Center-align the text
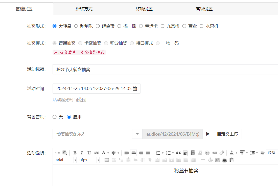Viewport: 278px width, 186px height. (x=134, y=153)
